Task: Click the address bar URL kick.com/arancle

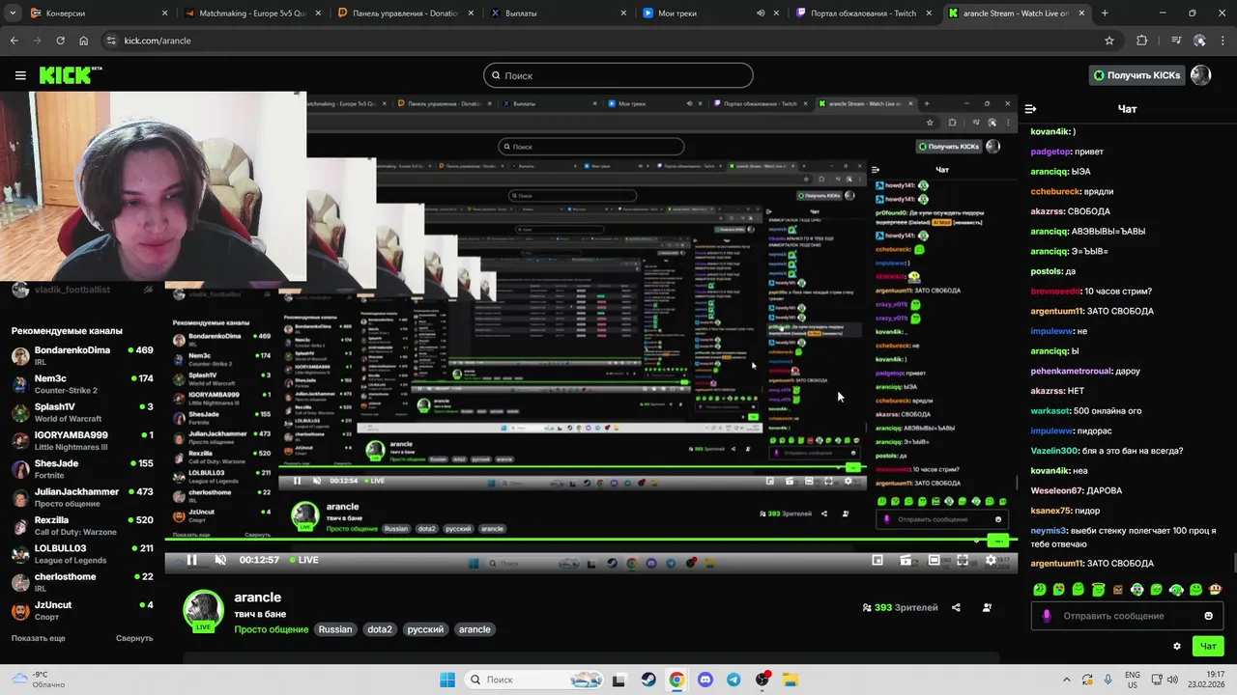Action: 158,41
